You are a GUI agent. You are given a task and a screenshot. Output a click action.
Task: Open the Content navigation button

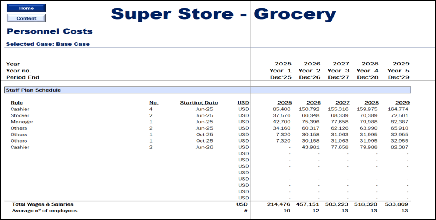click(26, 18)
